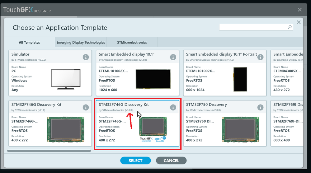311x173 pixels.
Task: Select the STM32F750 Discovery board image
Action: coord(240,129)
